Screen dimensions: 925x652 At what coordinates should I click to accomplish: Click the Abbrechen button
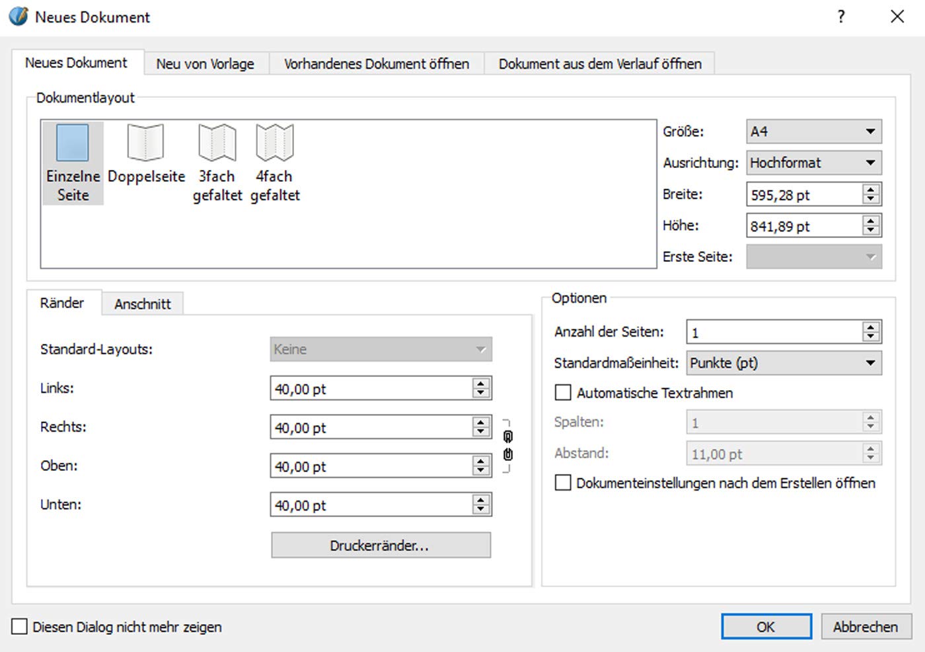pos(866,626)
